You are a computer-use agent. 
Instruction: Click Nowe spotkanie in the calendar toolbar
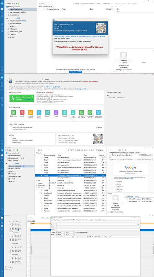tap(45, 218)
